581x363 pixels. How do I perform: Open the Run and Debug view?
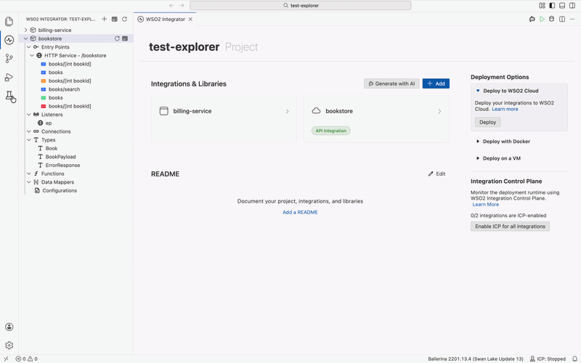click(x=9, y=77)
